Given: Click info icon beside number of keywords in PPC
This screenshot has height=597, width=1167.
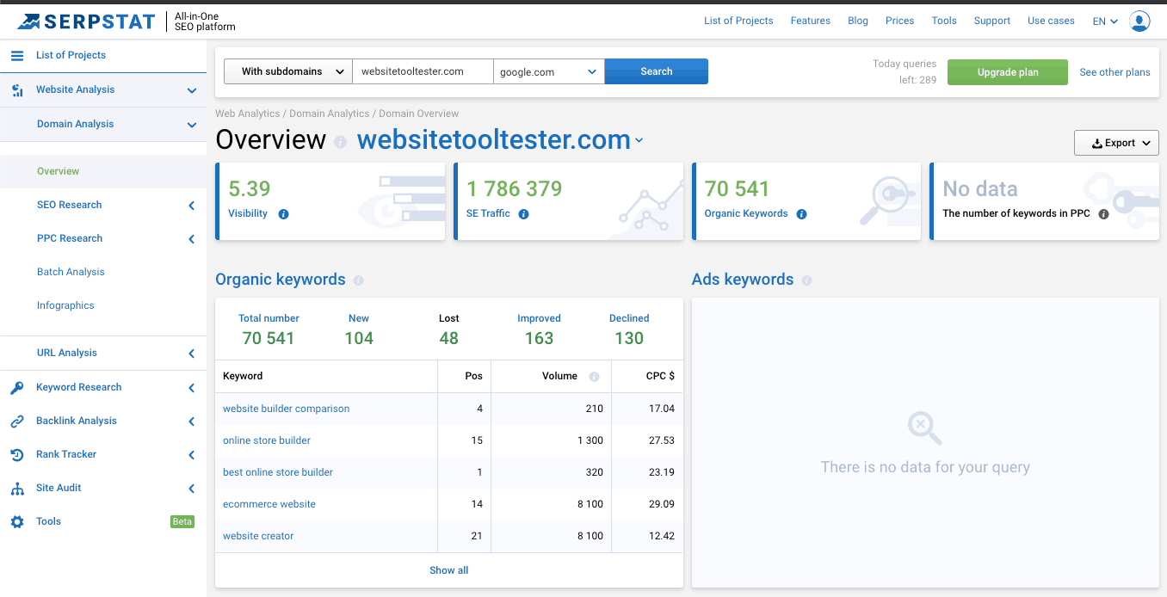Looking at the screenshot, I should click(1103, 214).
